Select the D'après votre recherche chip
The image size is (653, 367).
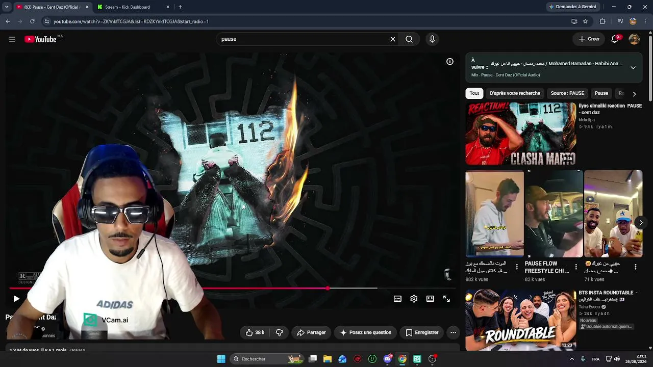tap(515, 93)
